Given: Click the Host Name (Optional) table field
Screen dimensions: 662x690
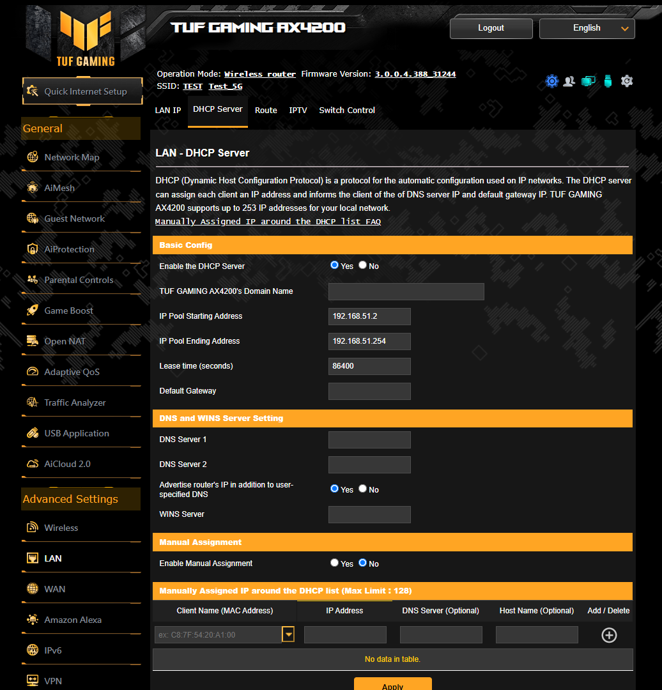Looking at the screenshot, I should point(537,634).
